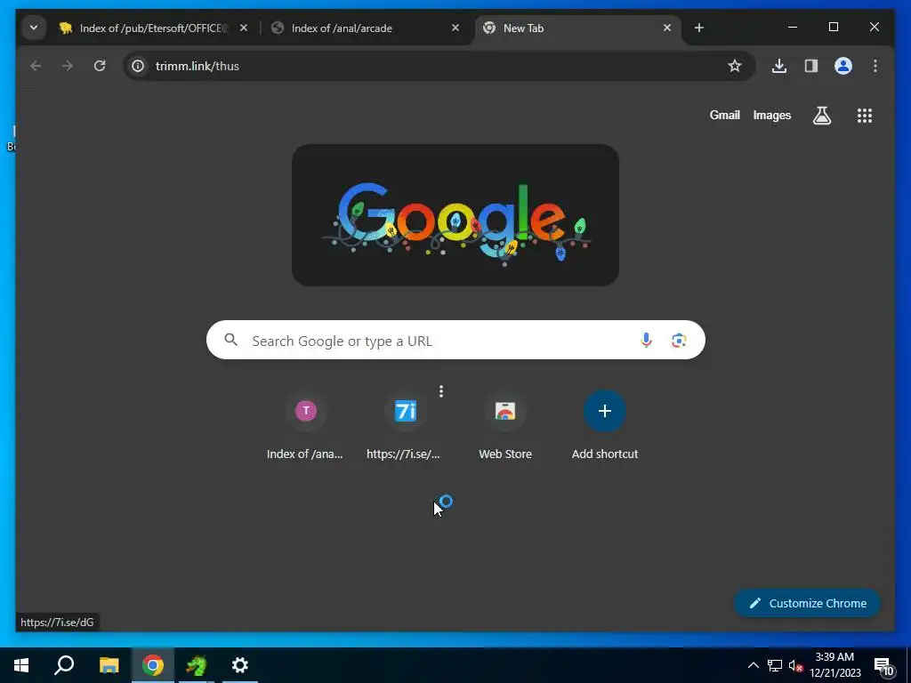
Task: Go back with the back arrow
Action: pyautogui.click(x=36, y=66)
